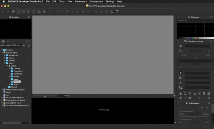The image size is (214, 129).
Task: Click the undo arrow in toolbar
Action: coord(52,12)
